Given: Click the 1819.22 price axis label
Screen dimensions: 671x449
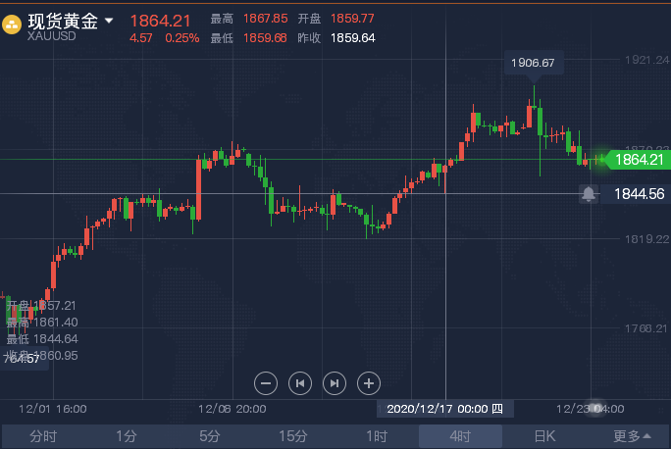Looking at the screenshot, I should coord(647,239).
